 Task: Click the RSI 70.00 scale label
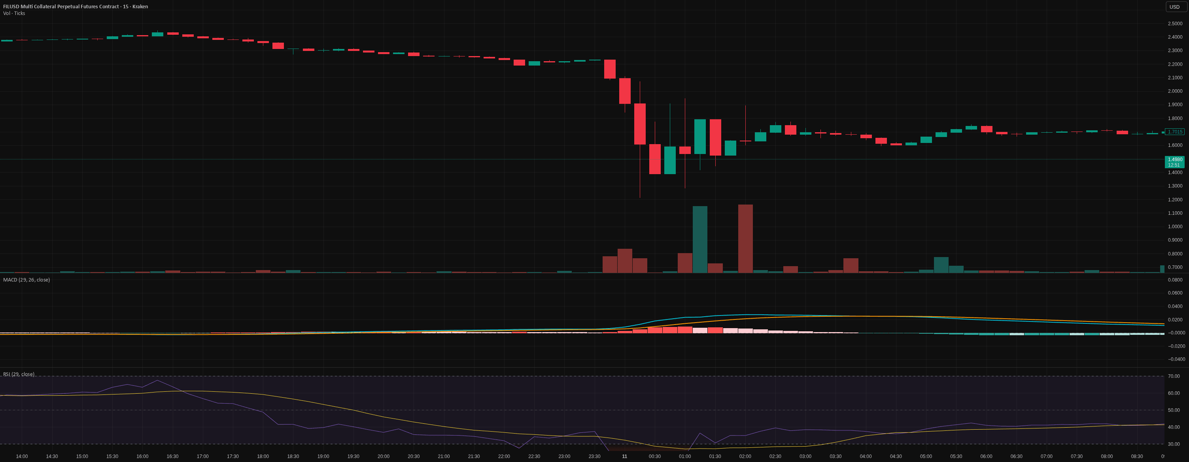click(x=1174, y=376)
